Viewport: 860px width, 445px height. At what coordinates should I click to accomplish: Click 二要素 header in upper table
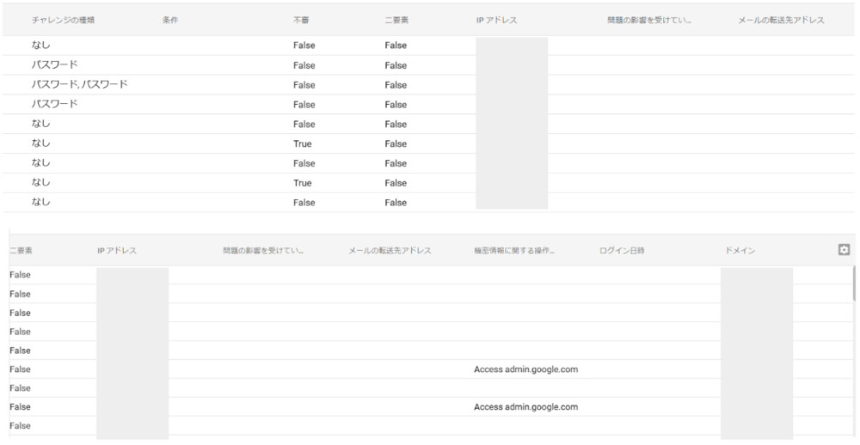click(x=396, y=20)
